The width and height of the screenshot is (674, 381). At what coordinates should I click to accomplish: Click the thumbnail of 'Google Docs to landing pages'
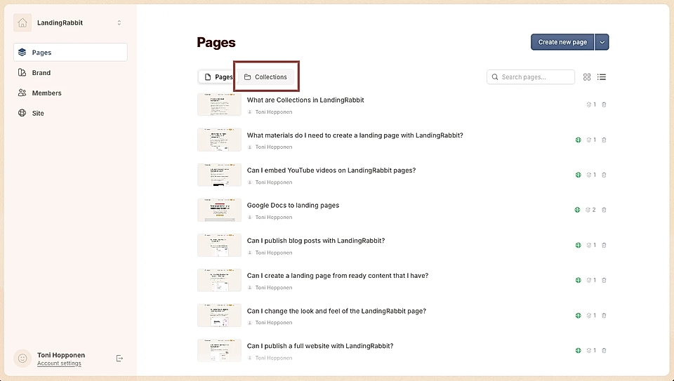(x=219, y=210)
